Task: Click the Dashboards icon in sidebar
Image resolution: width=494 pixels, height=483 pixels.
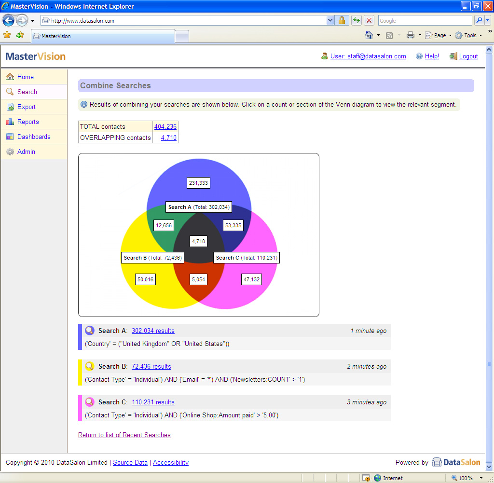Action: click(x=10, y=137)
